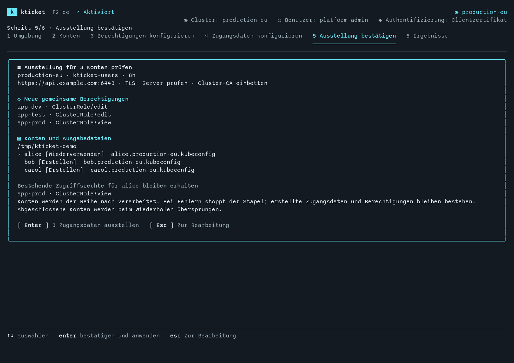The height and width of the screenshot is (363, 514).
Task: Click the output path /tmp/kticket-demo
Action: (47, 146)
